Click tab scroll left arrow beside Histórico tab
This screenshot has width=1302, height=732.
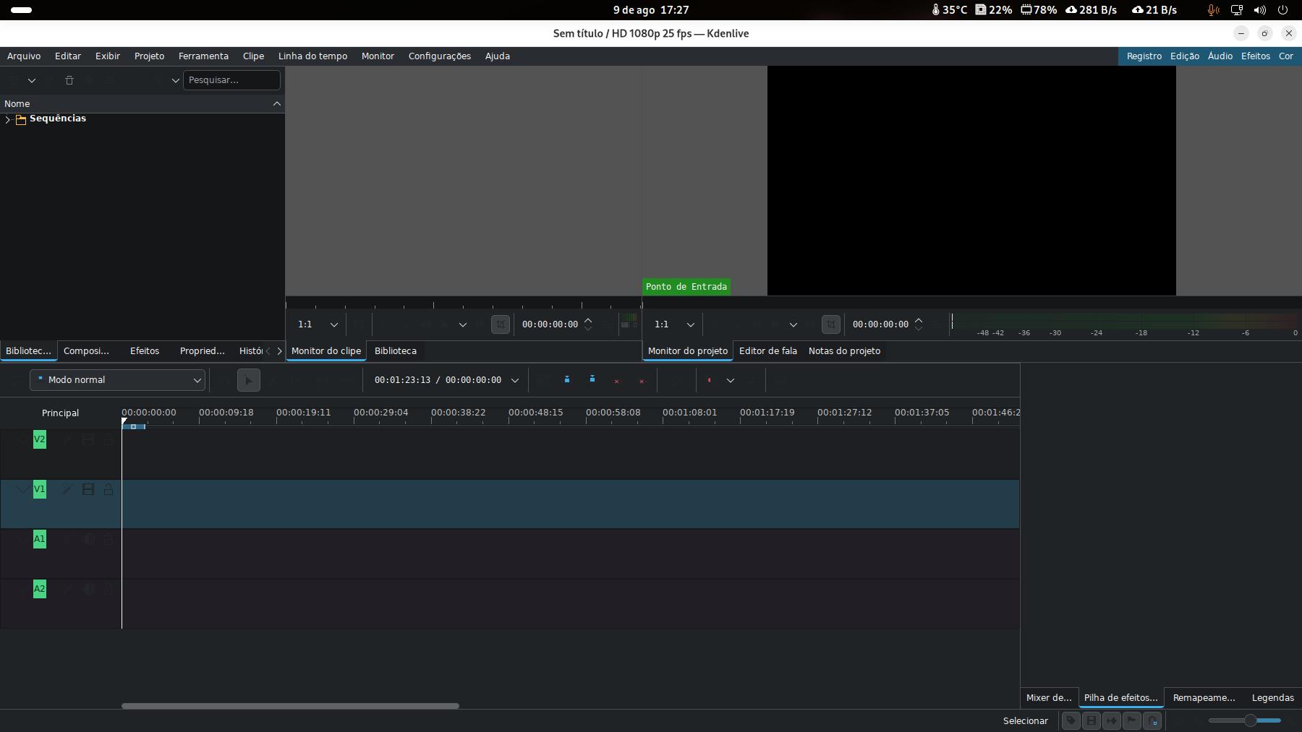268,351
